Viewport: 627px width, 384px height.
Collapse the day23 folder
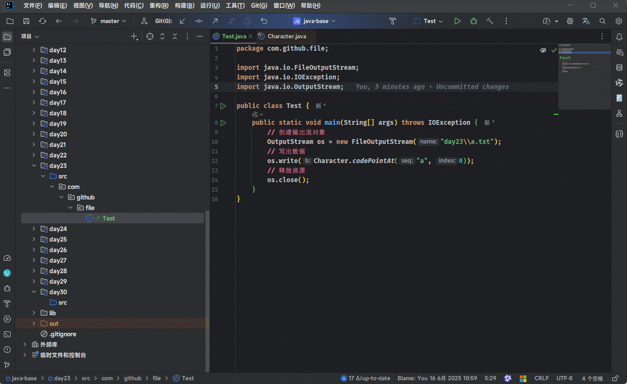point(34,165)
